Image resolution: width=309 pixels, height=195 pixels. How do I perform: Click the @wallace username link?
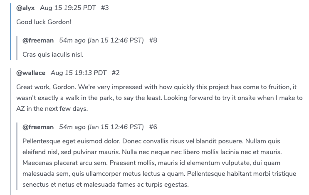click(31, 73)
